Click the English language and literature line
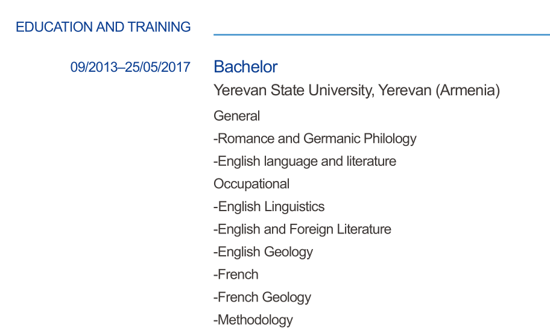 (305, 161)
